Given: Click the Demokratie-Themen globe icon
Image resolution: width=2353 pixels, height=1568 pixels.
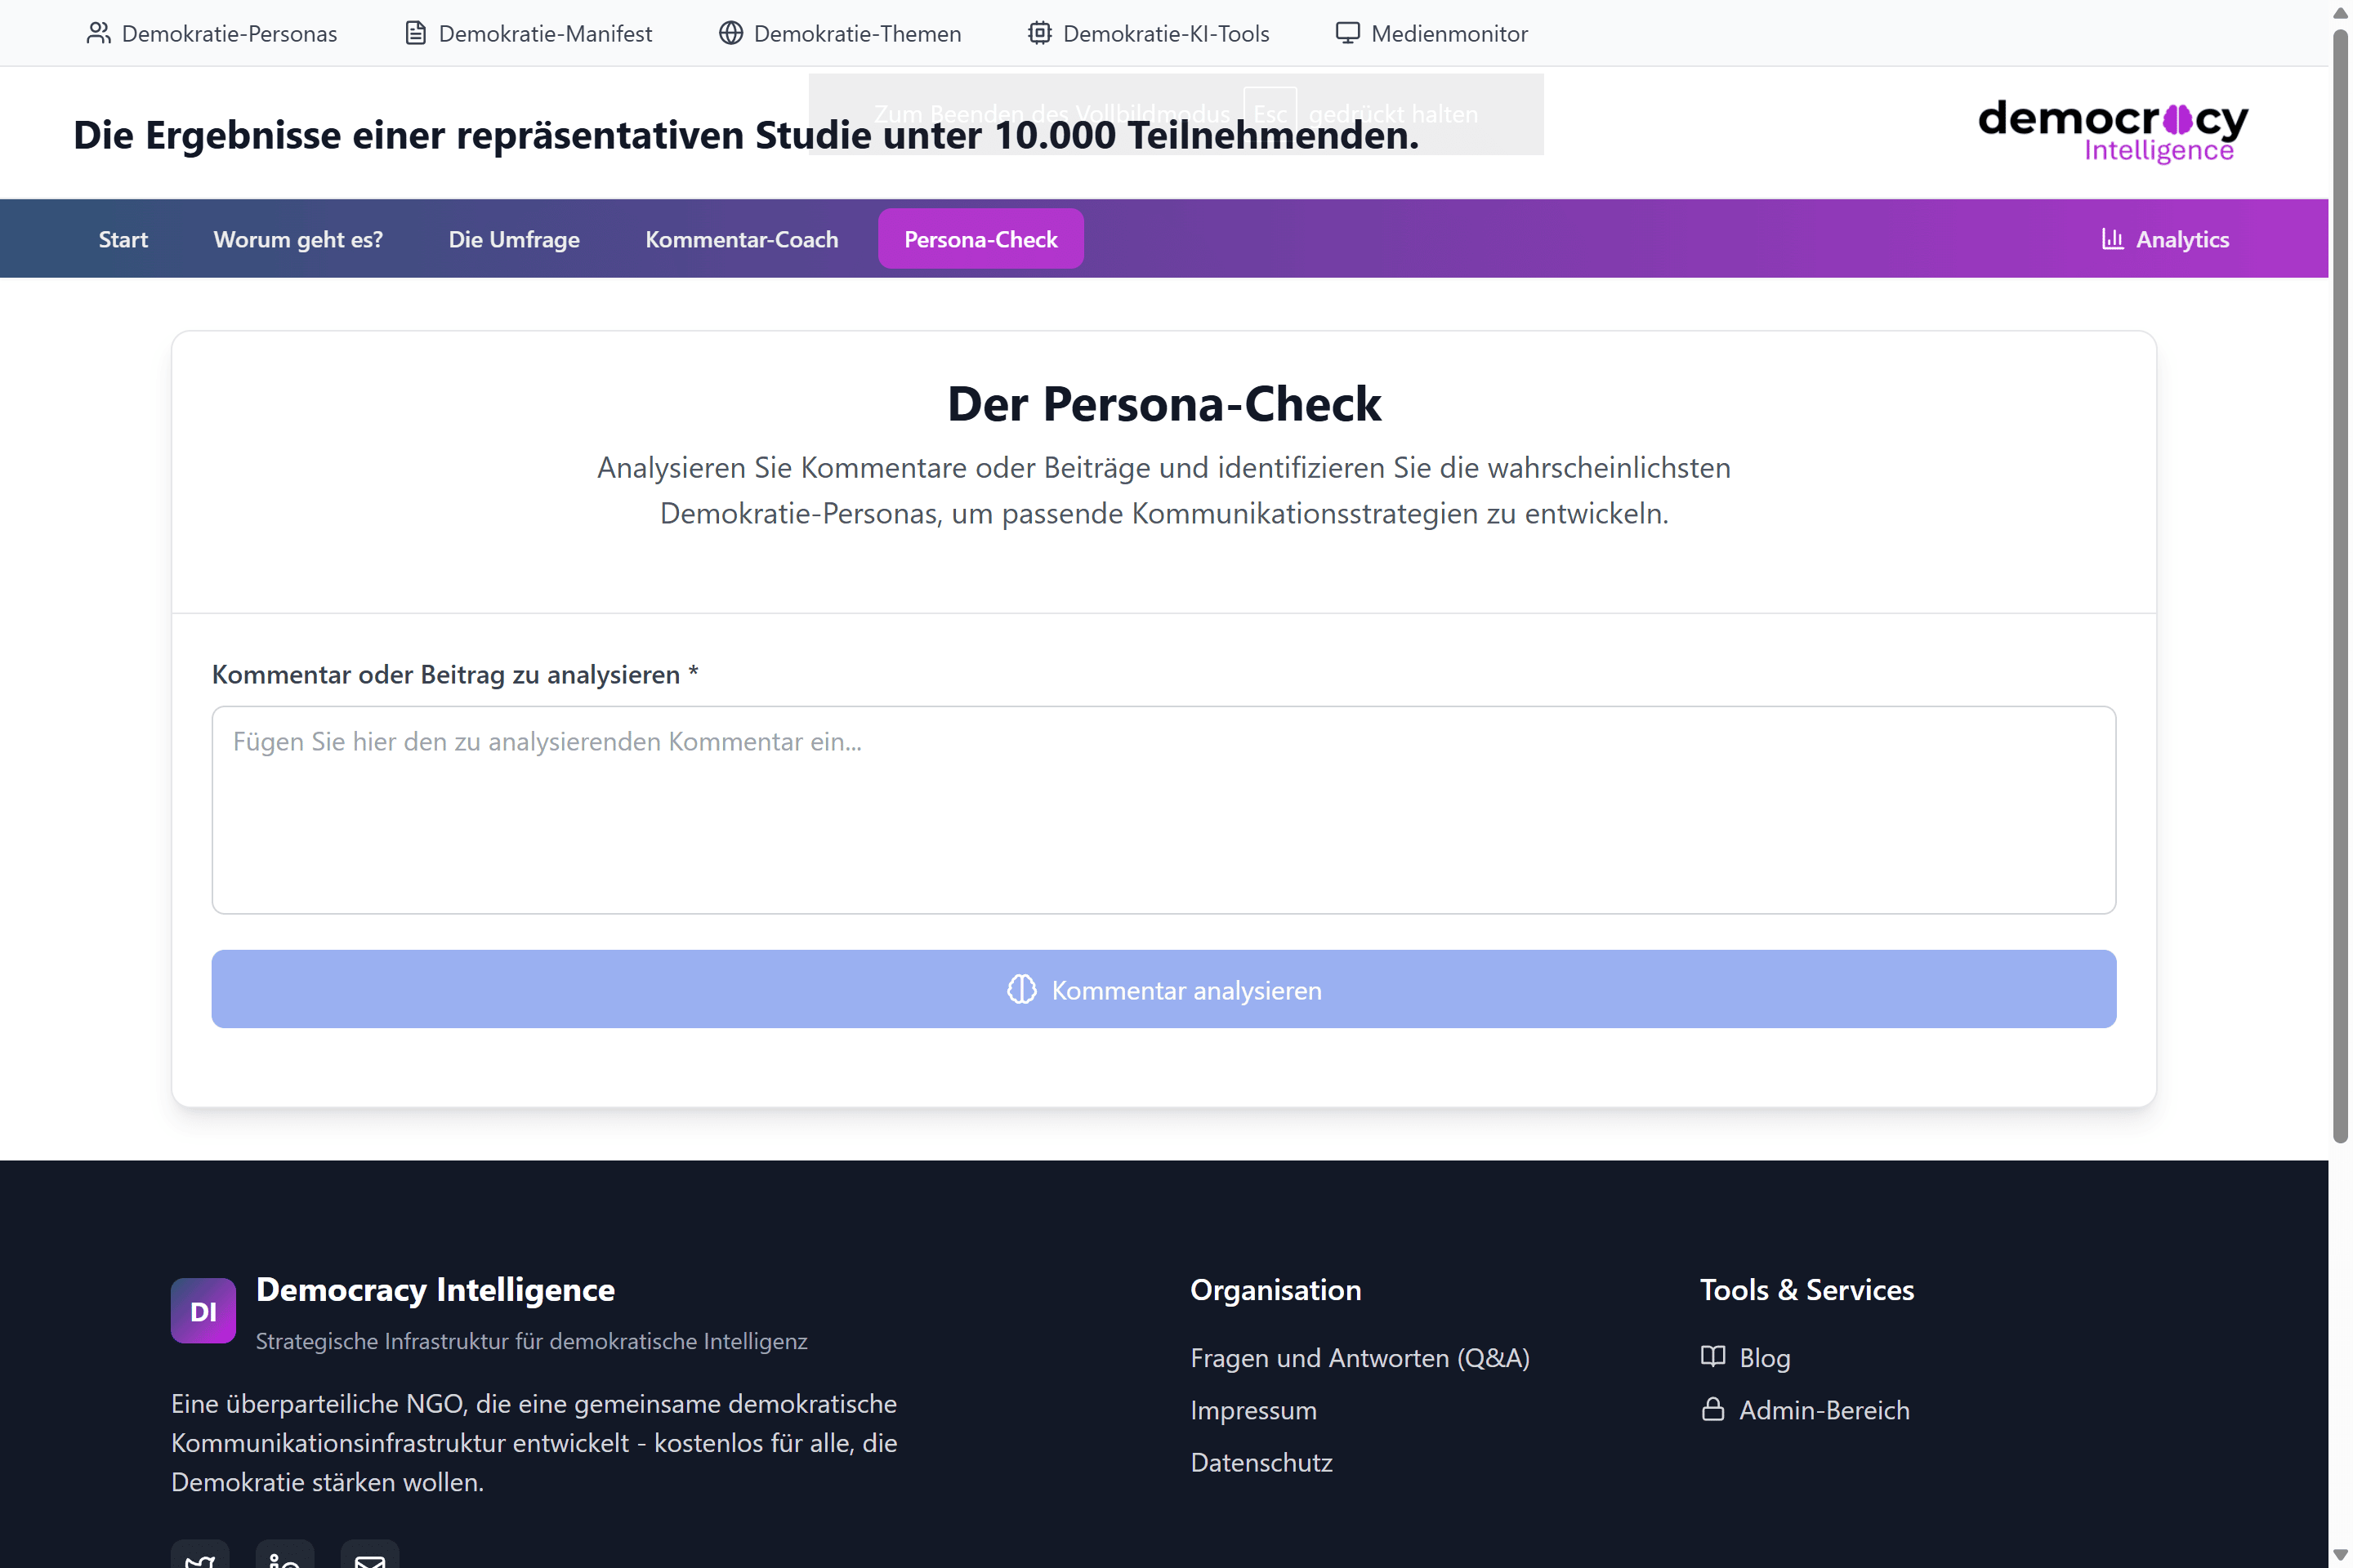Looking at the screenshot, I should [731, 33].
